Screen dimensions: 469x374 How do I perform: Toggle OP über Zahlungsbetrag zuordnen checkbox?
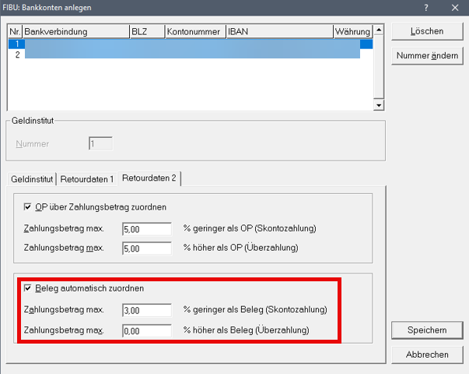(x=26, y=206)
